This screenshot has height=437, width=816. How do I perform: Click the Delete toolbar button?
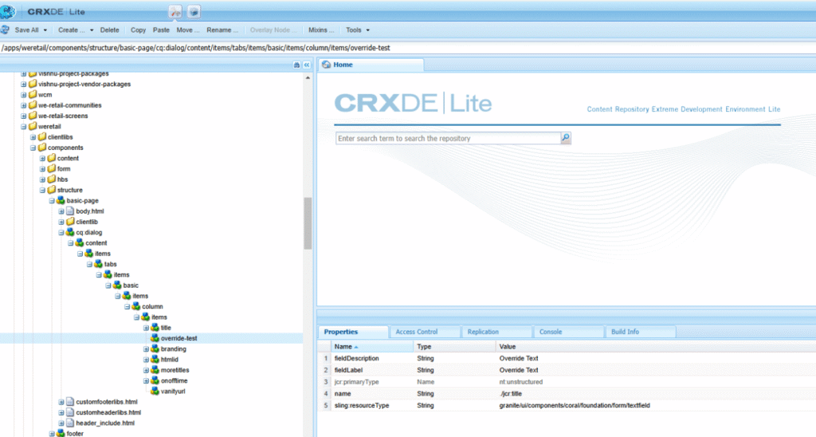click(109, 30)
